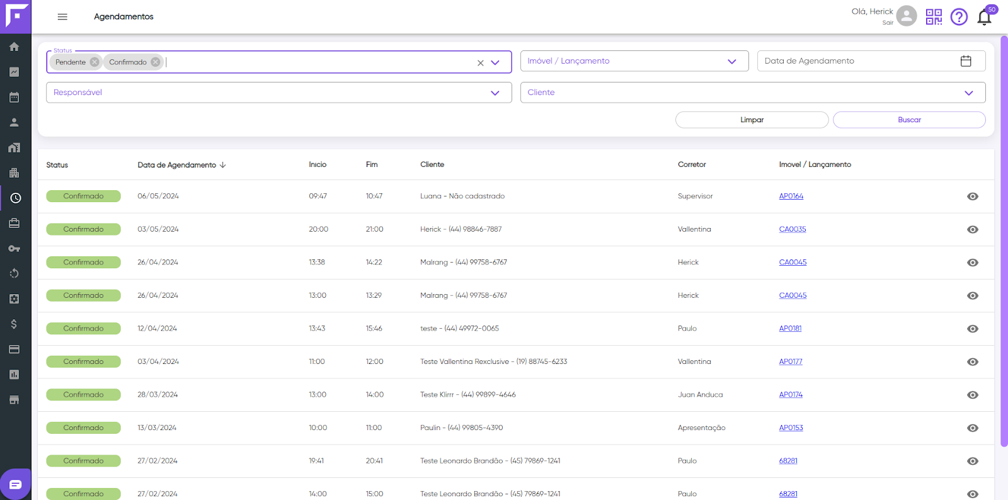Open the line chart sidebar icon

[14, 72]
